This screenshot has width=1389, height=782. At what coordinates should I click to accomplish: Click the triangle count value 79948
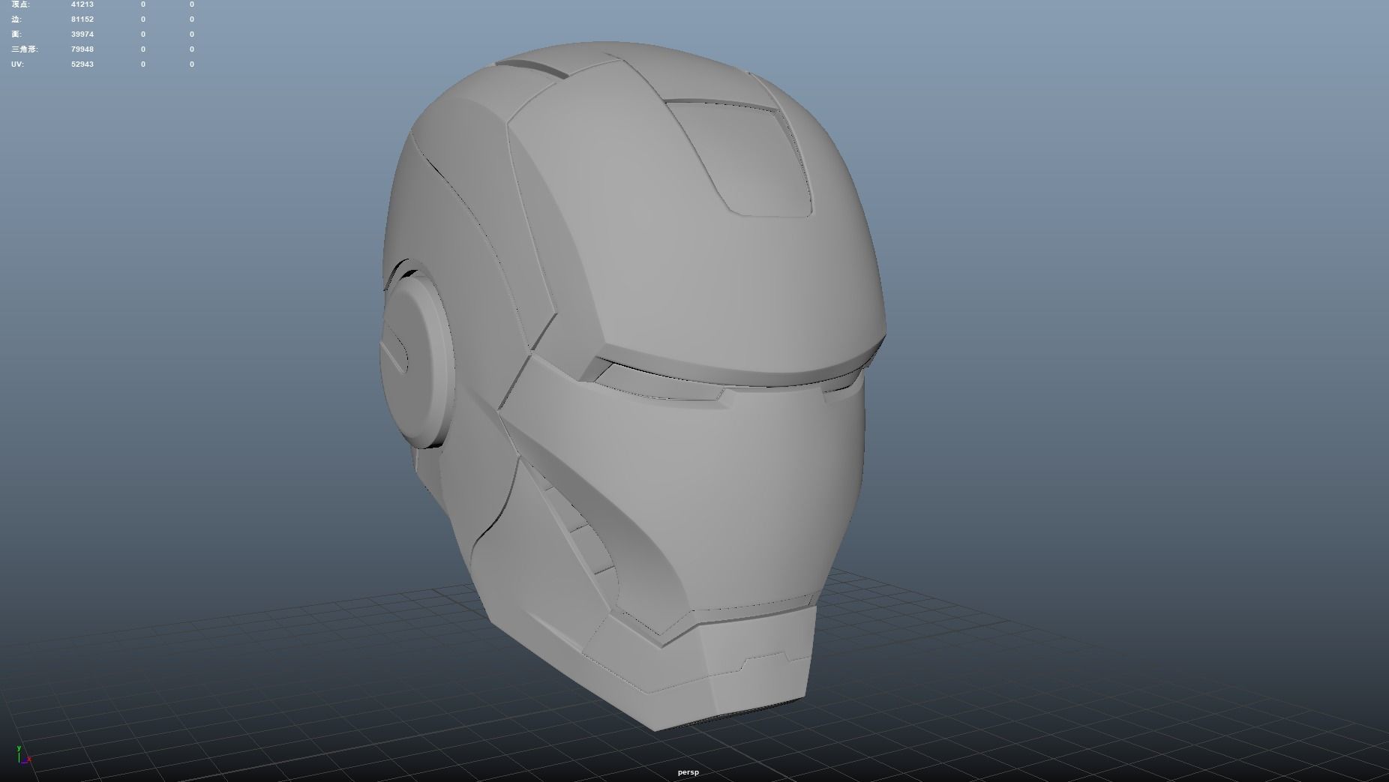(x=82, y=49)
